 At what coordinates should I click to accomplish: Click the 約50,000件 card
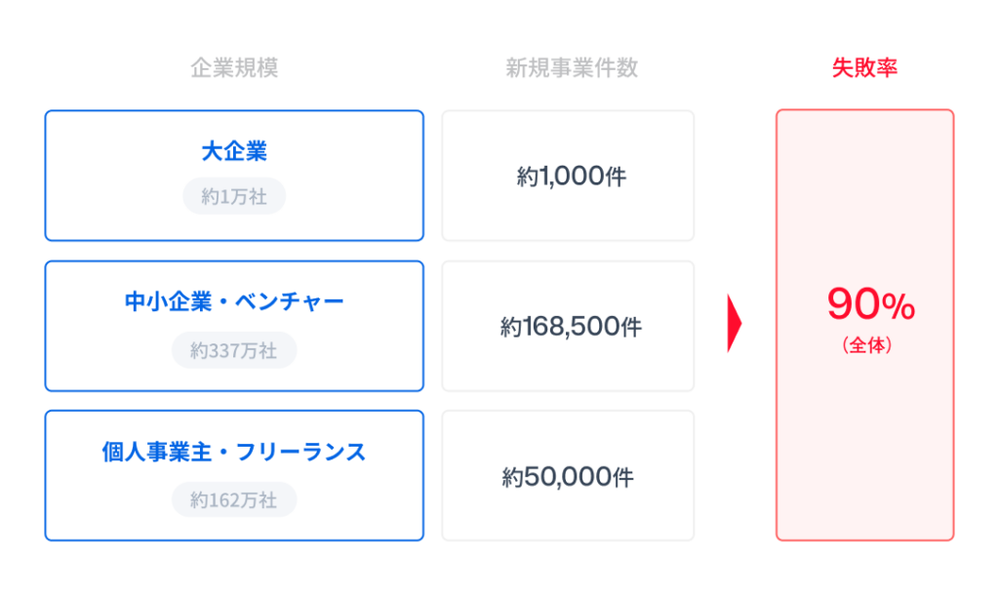coord(569,476)
